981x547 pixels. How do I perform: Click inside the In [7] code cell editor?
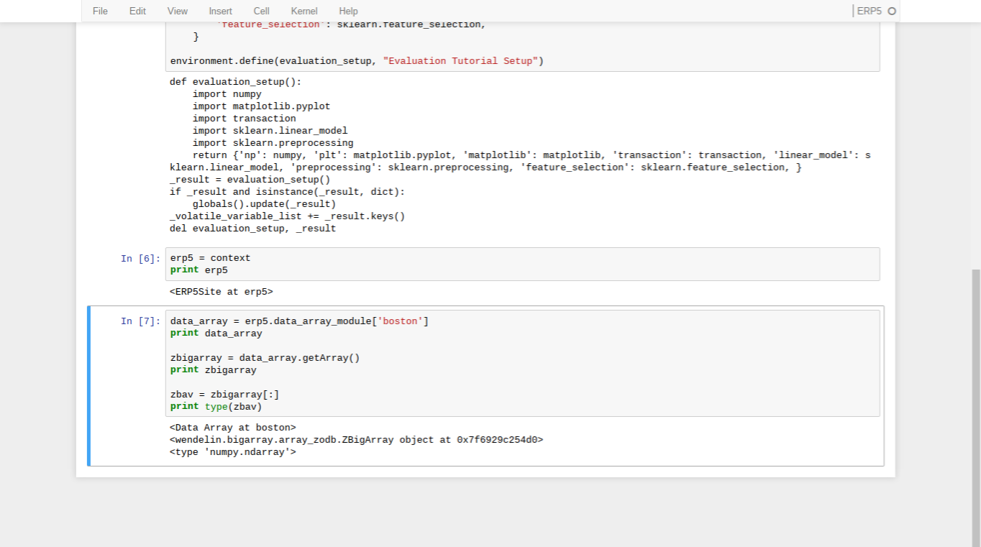[522, 363]
